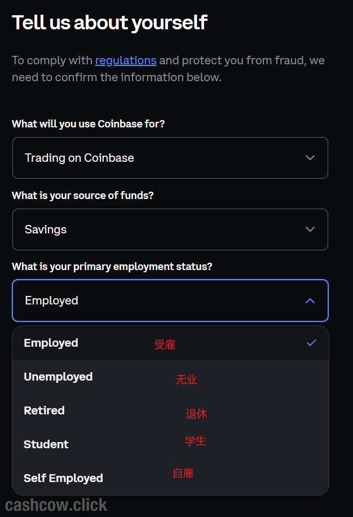Click the red 自雇 annotation
Image resolution: width=353 pixels, height=517 pixels.
click(183, 473)
